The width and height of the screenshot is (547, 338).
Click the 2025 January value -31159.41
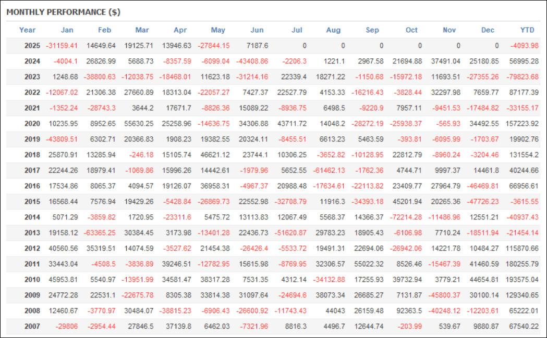62,46
